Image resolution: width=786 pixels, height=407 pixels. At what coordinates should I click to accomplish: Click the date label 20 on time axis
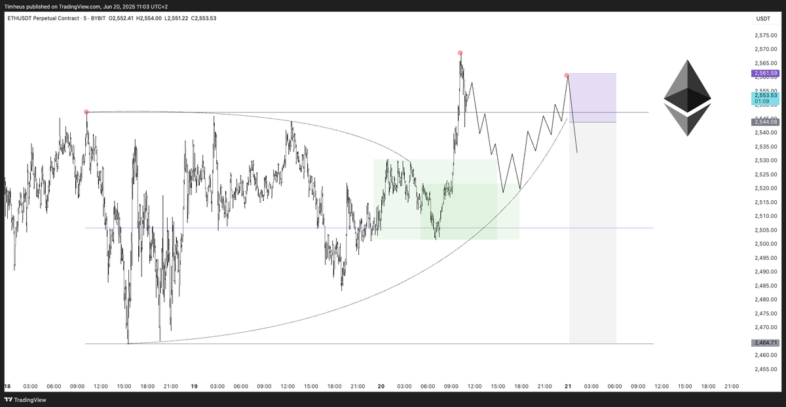[381, 386]
